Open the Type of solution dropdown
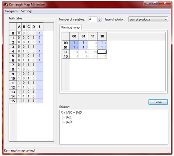This screenshot has height=156, width=174. [148, 19]
